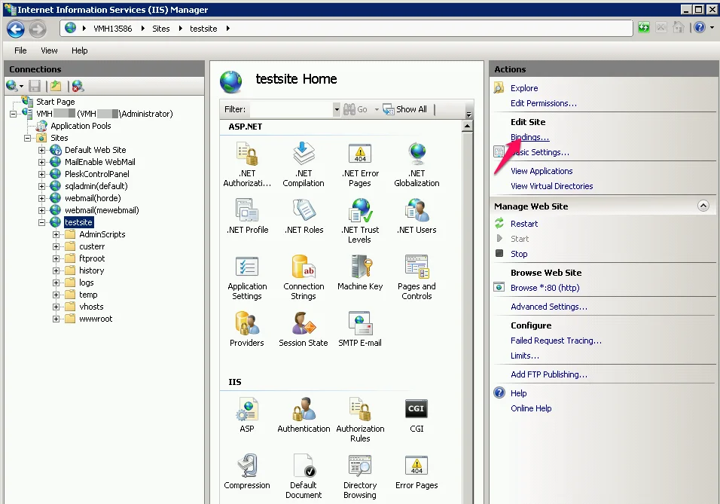This screenshot has width=720, height=504.
Task: Click Add FTP Publishing...
Action: pos(549,374)
